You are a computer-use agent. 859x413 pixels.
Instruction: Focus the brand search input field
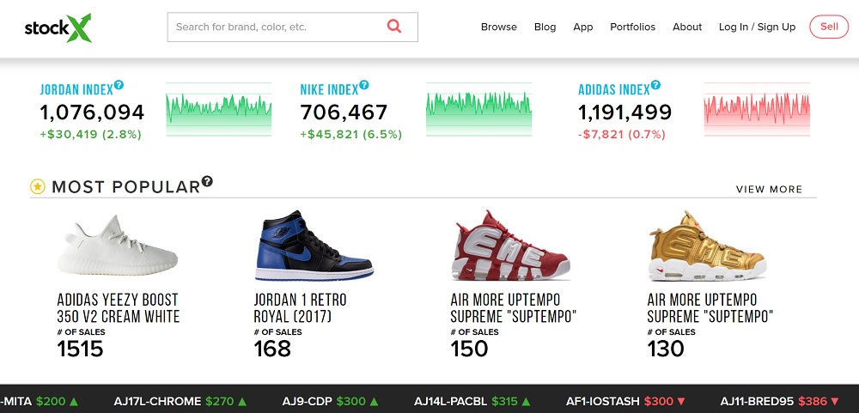(x=275, y=27)
